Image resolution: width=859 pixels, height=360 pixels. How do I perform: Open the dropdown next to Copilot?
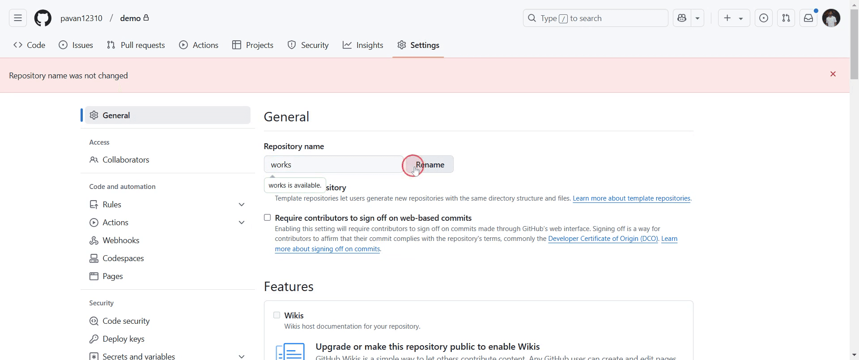[x=697, y=18]
